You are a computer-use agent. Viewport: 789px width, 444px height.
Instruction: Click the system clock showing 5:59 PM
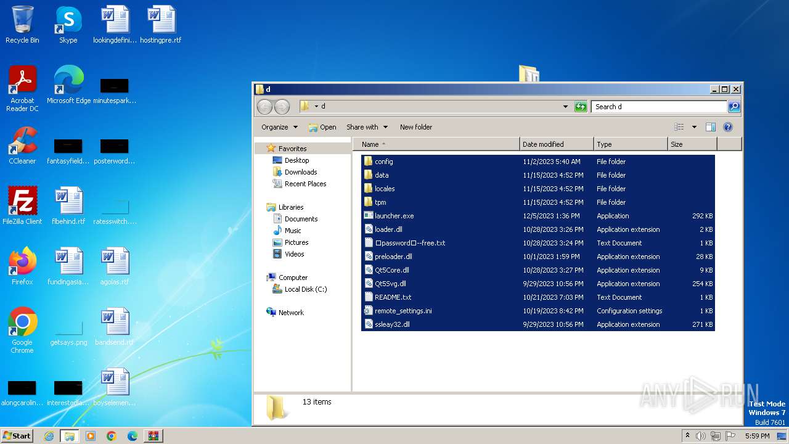tap(757, 436)
